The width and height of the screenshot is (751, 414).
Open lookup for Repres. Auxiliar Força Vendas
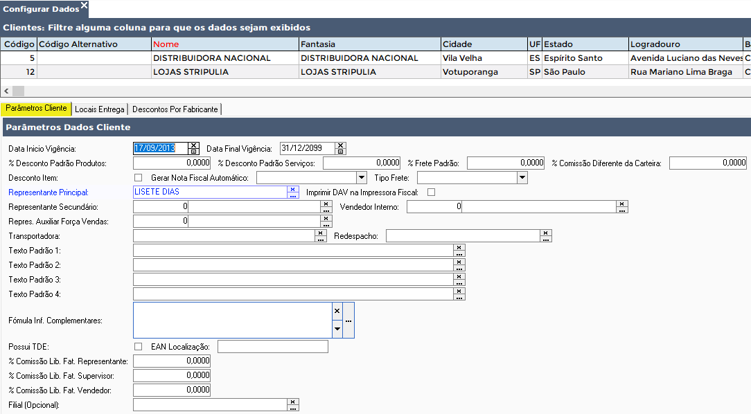(326, 224)
